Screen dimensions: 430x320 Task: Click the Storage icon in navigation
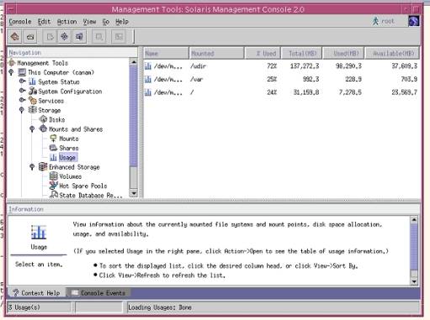click(x=33, y=110)
